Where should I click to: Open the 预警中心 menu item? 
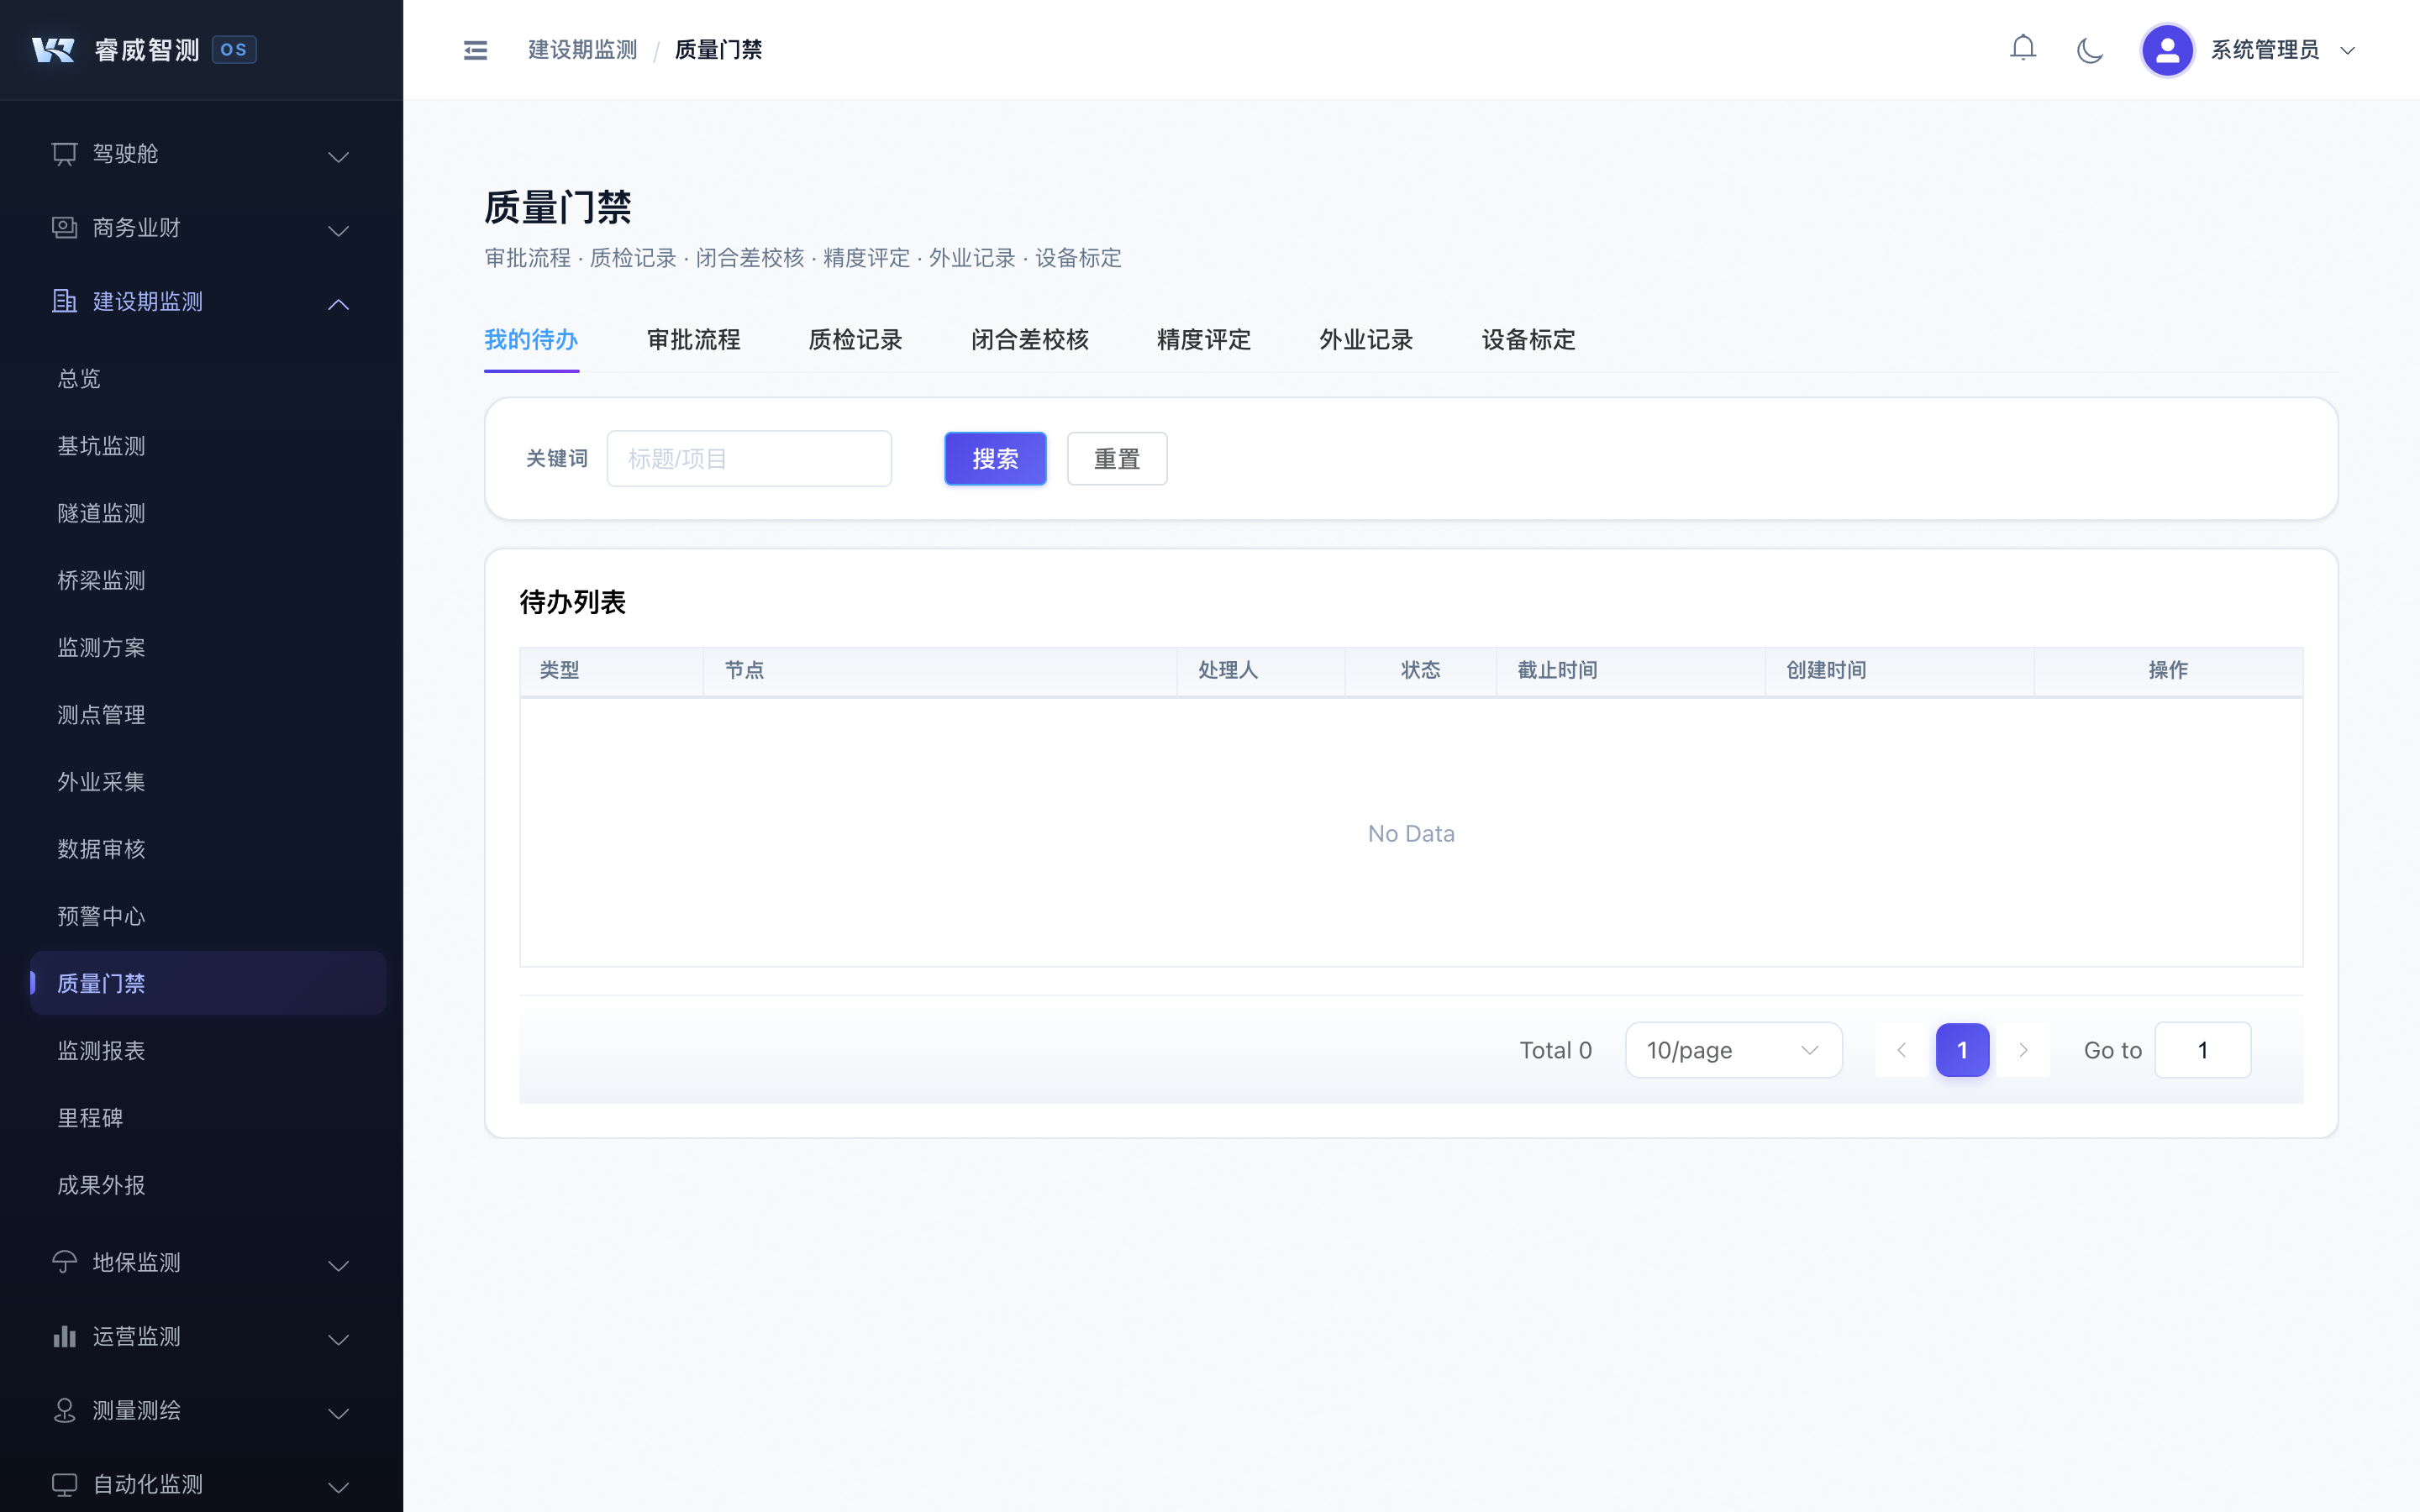click(101, 916)
